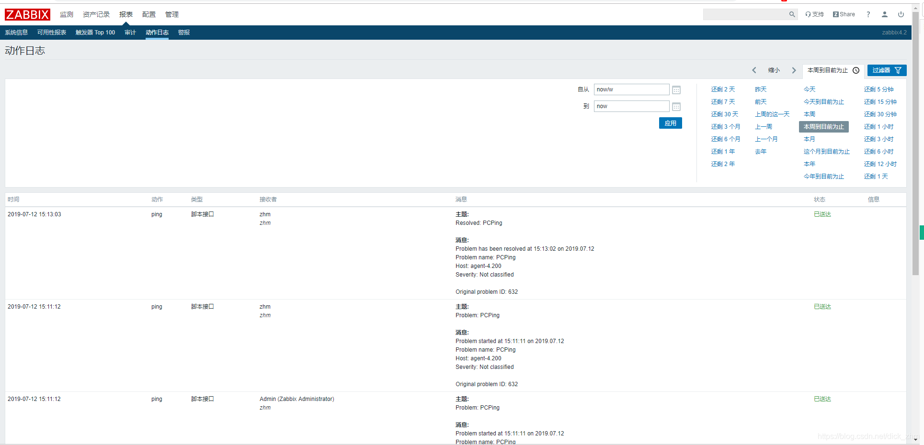Select 还剩 2 年 time range
The image size is (924, 445).
[723, 164]
